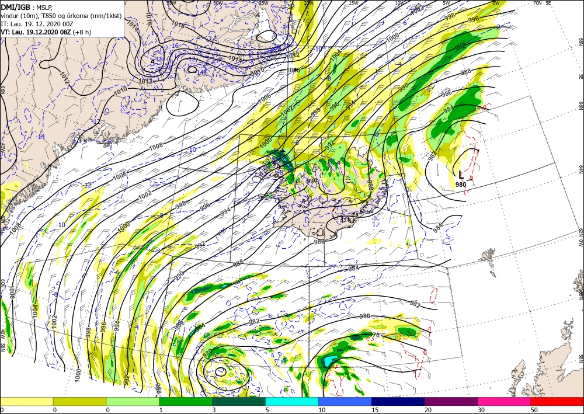584x414 pixels.
Task: Select the red legend swatch
Action: [x=557, y=401]
